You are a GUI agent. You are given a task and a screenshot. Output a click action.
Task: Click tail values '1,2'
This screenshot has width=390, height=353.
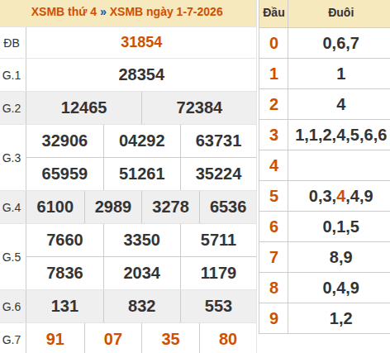(341, 318)
